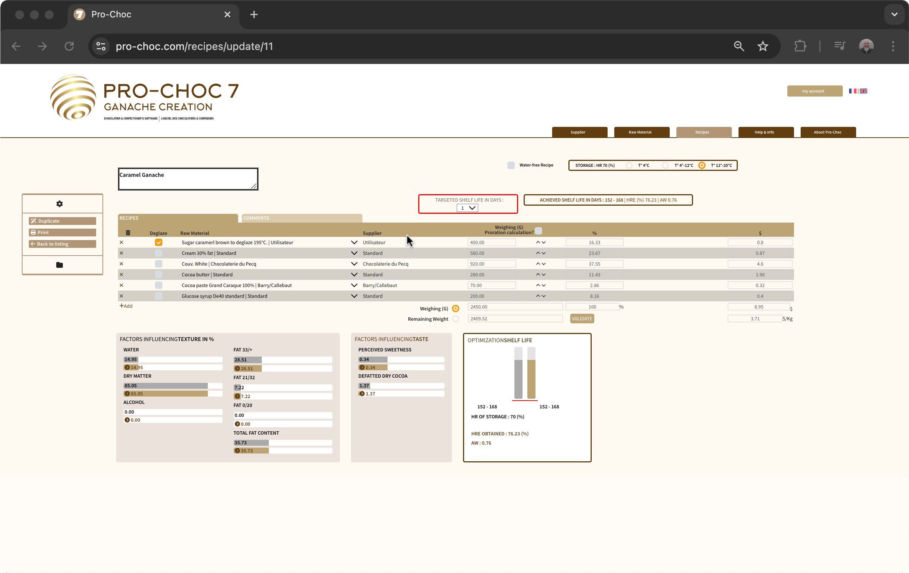Delete the Glucose syrup row with X
Screen dimensions: 909x573
pyautogui.click(x=121, y=296)
